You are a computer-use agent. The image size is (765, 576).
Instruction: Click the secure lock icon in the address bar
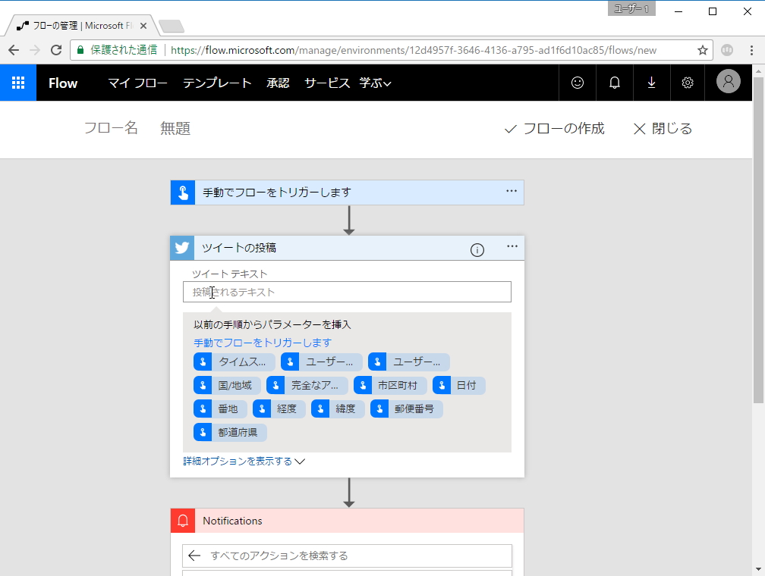click(80, 49)
